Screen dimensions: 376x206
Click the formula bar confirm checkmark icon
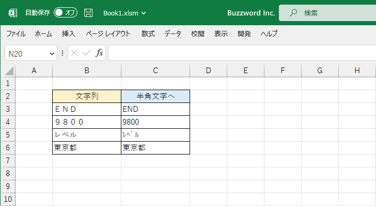86,53
